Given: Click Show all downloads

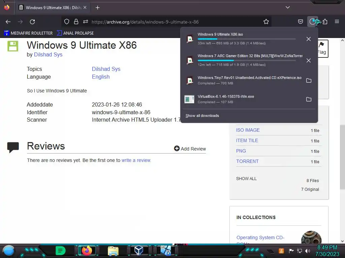Looking at the screenshot, I should (202, 116).
